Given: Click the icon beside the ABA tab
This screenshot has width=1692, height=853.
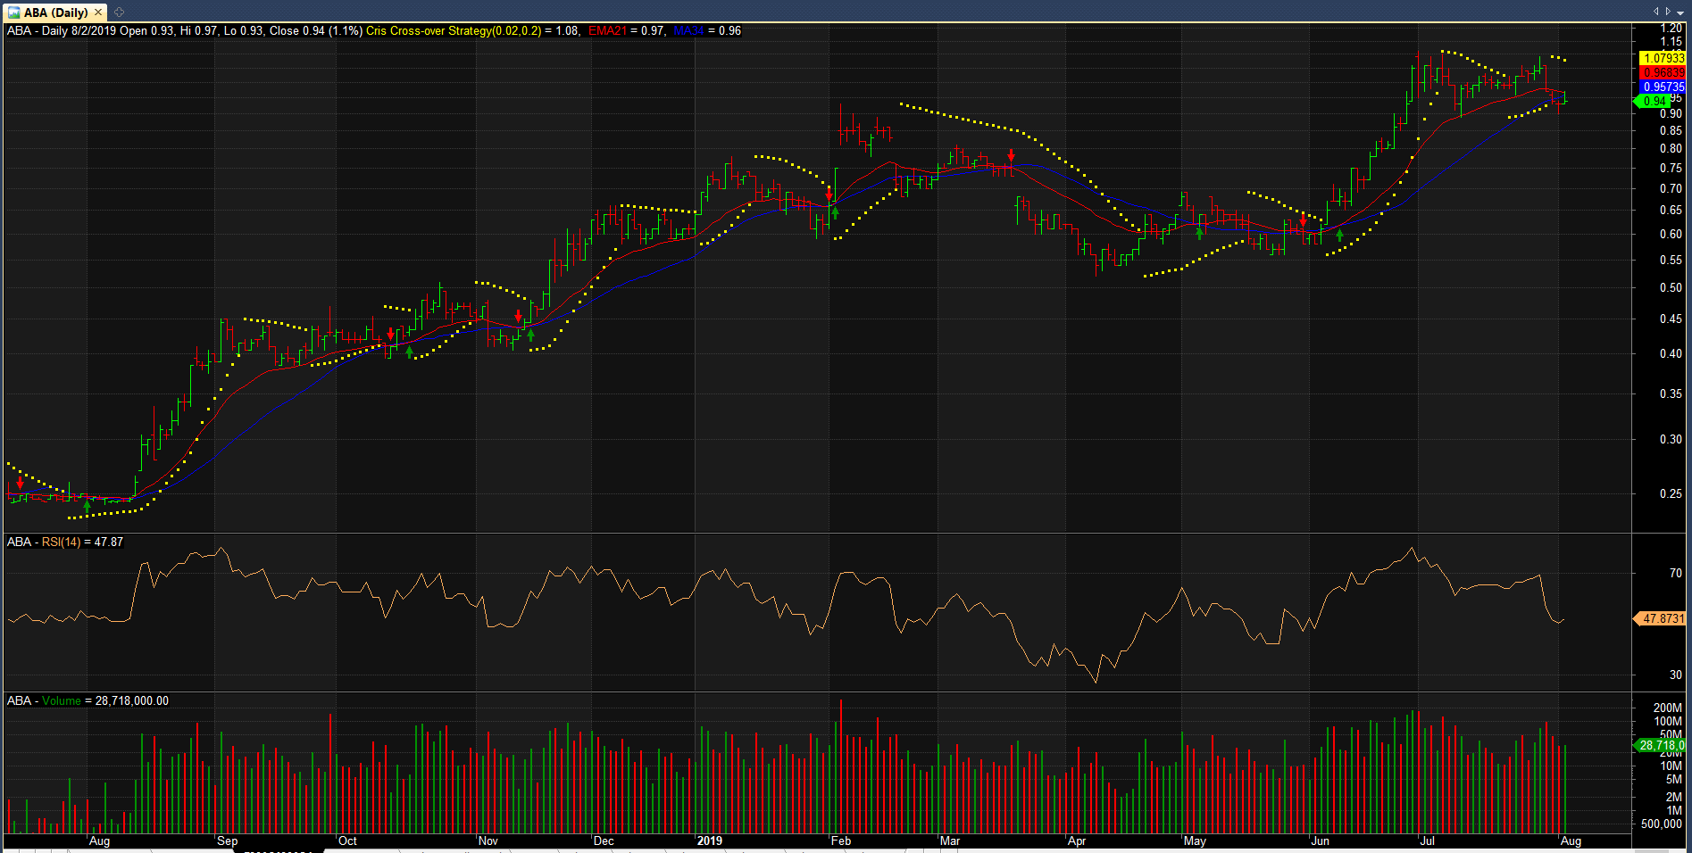Looking at the screenshot, I should [x=119, y=12].
